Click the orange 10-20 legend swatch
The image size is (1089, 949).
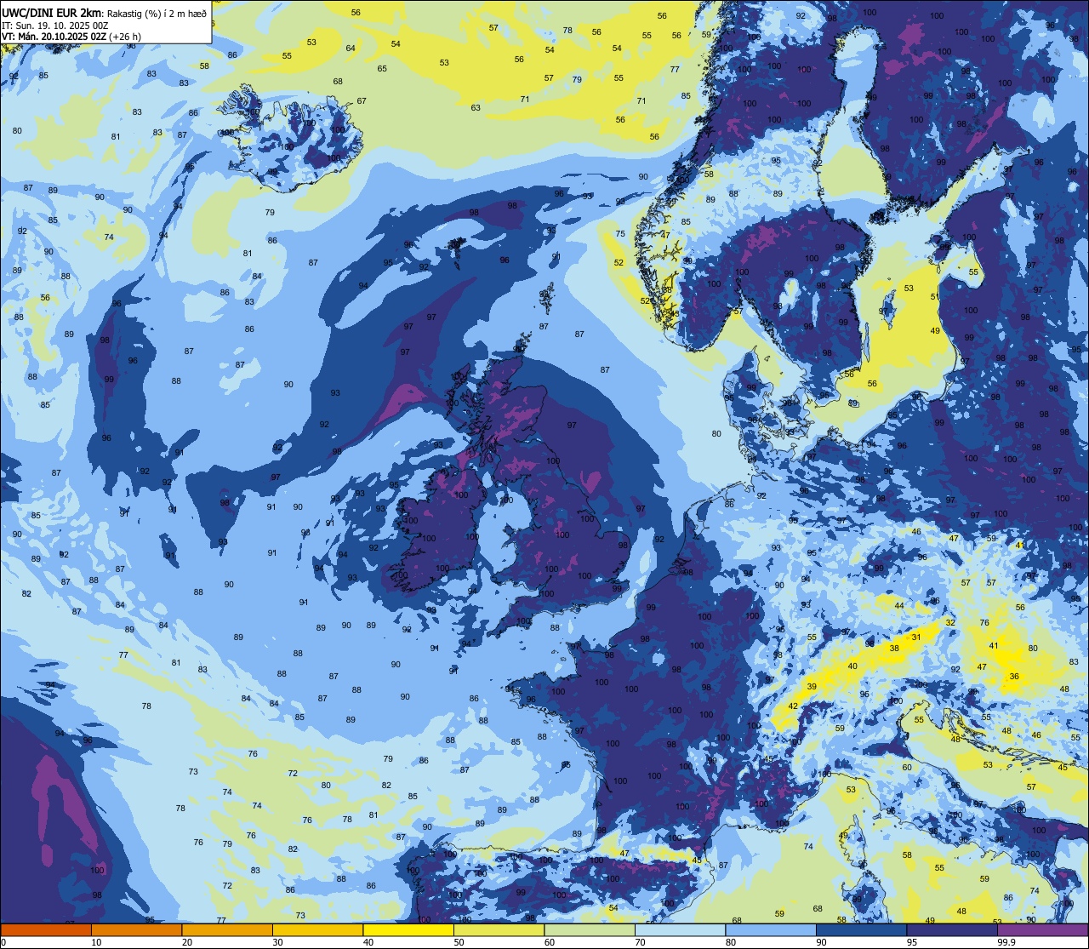coord(136,929)
